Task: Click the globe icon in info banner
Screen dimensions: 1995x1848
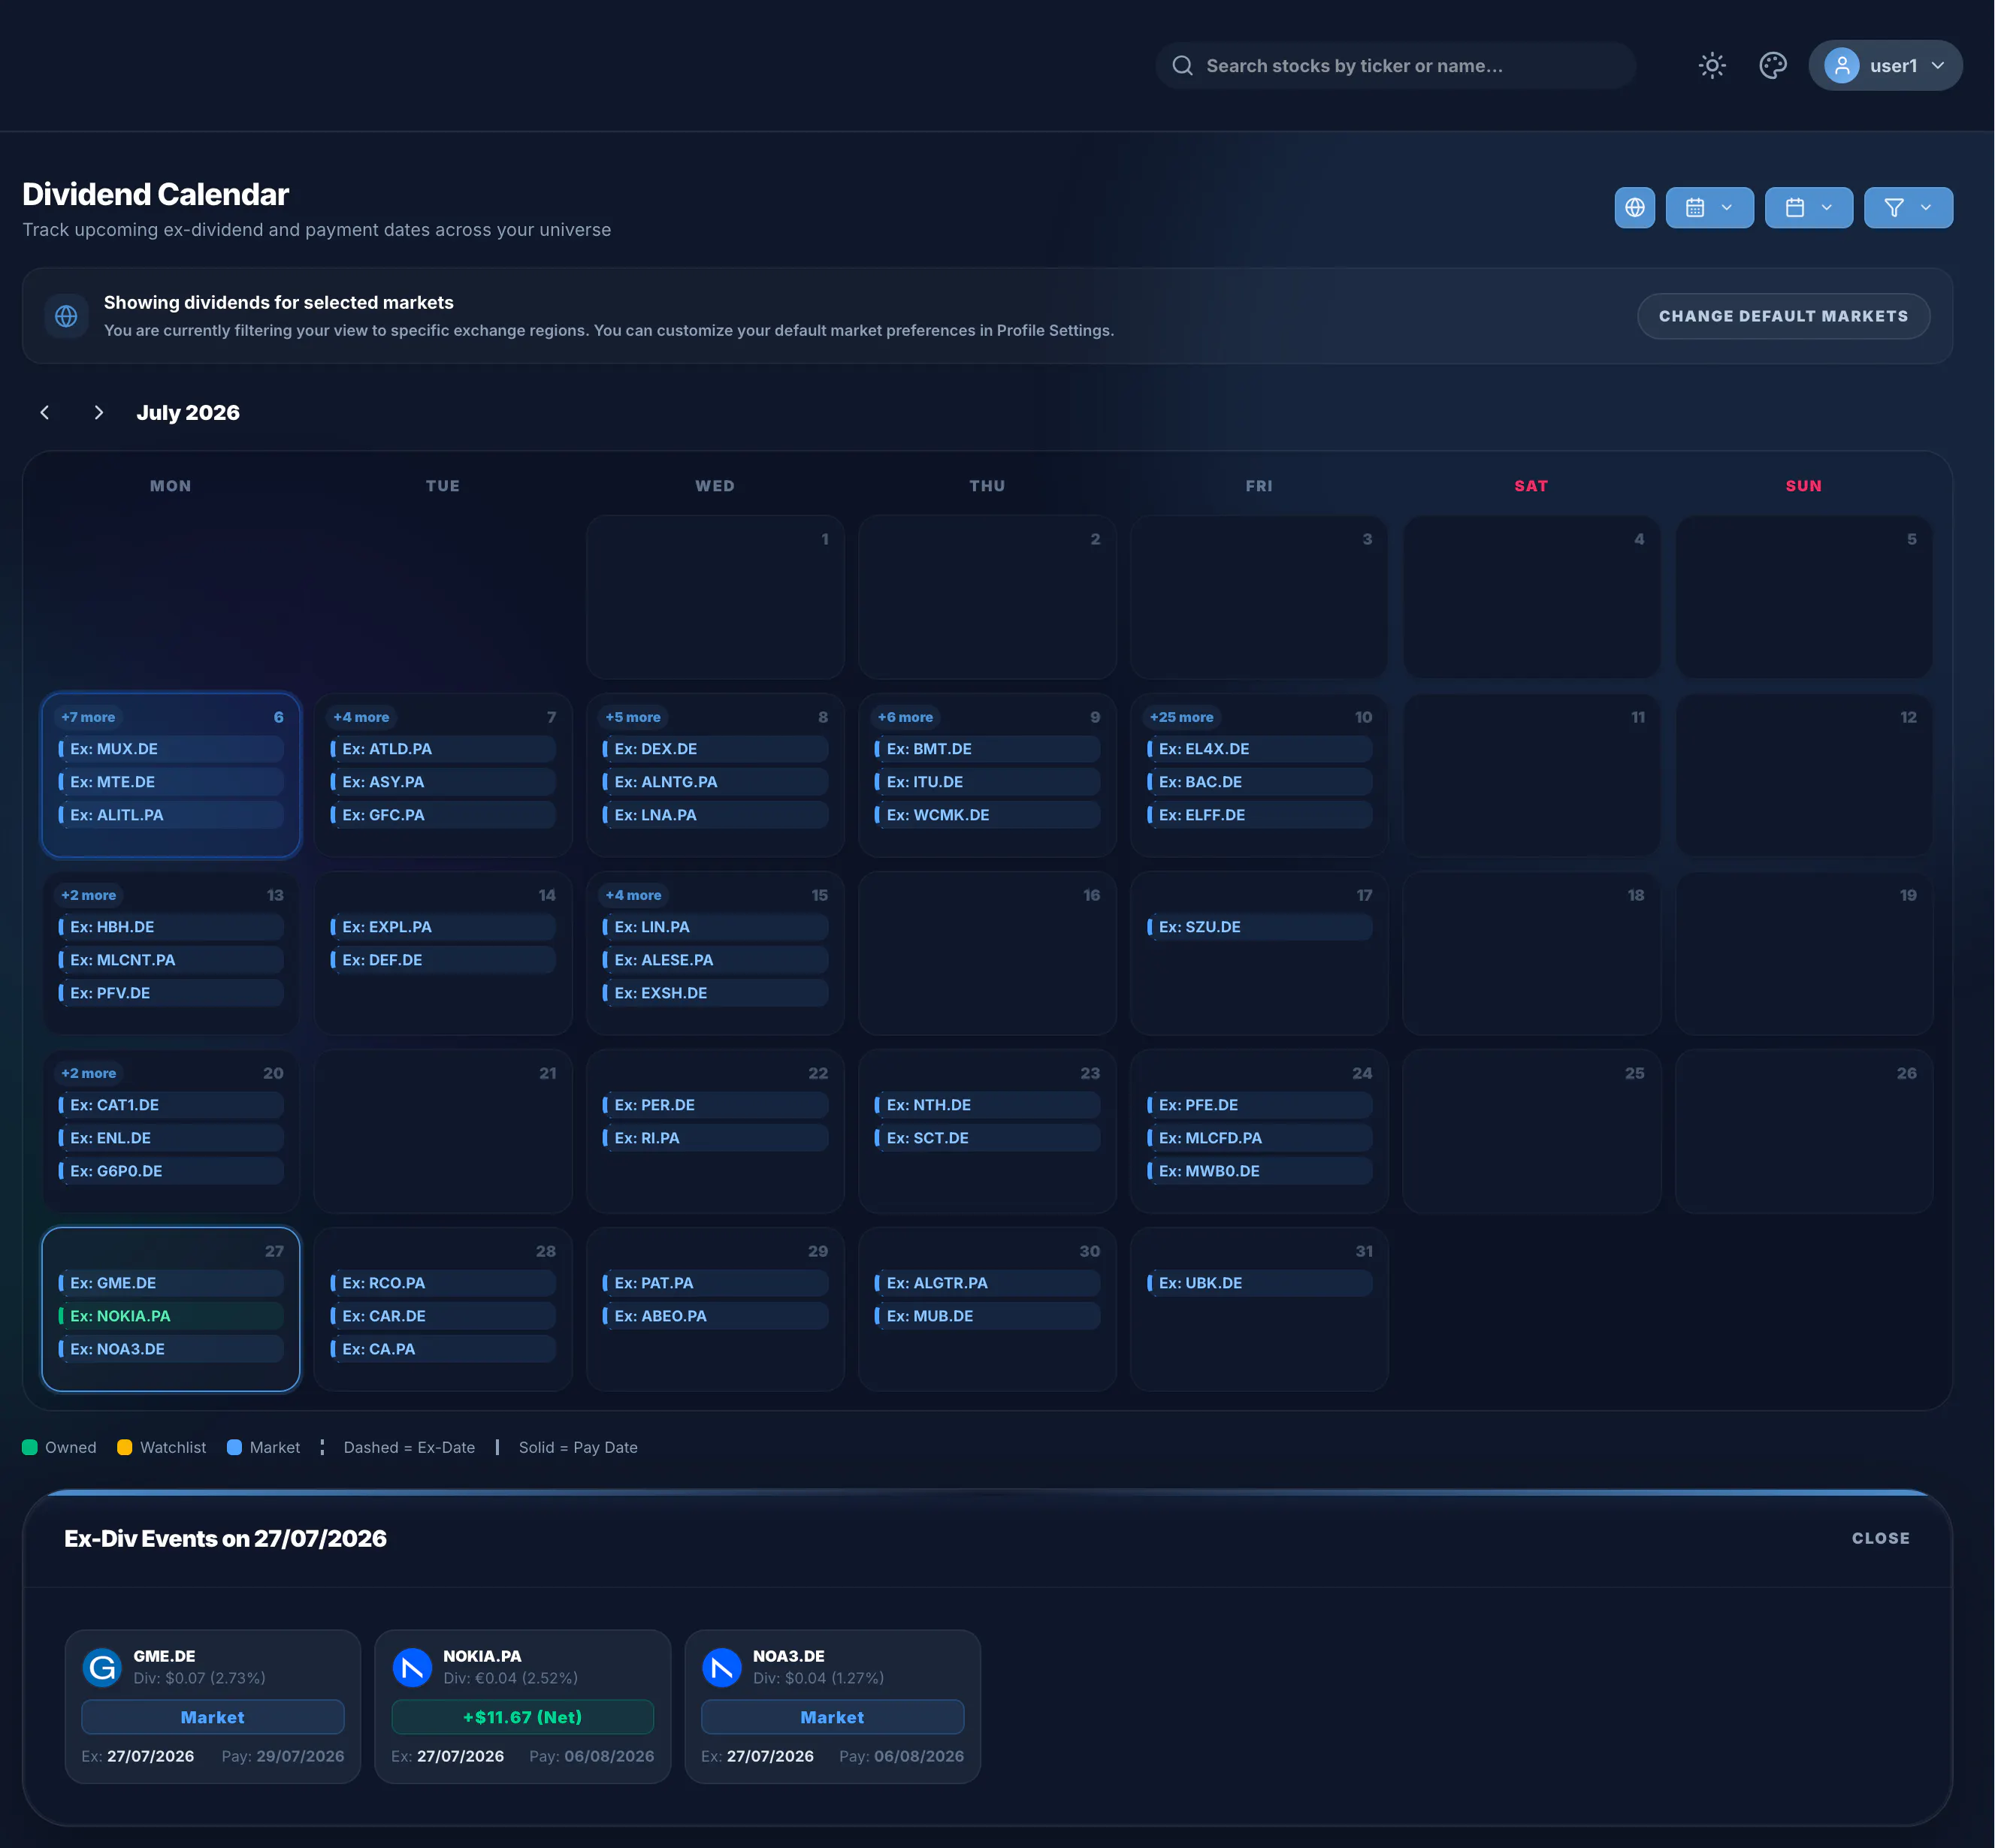Action: tap(66, 316)
